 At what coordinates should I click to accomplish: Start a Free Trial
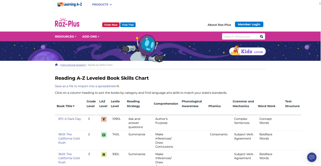point(128,25)
